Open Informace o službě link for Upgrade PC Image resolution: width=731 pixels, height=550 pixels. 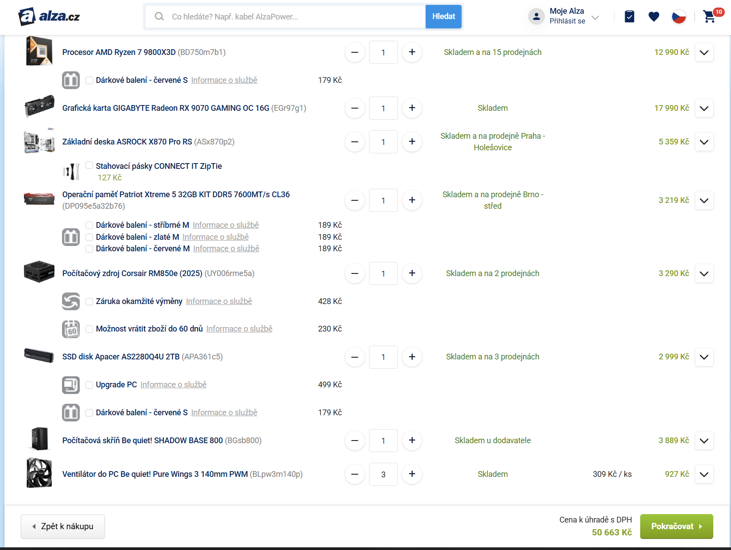coord(173,385)
